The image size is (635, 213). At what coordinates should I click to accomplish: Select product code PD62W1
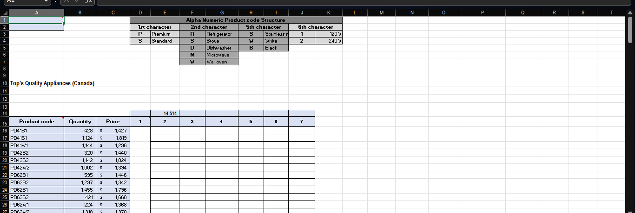tap(36, 205)
